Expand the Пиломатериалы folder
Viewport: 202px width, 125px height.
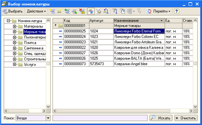pyautogui.click(x=14, y=37)
